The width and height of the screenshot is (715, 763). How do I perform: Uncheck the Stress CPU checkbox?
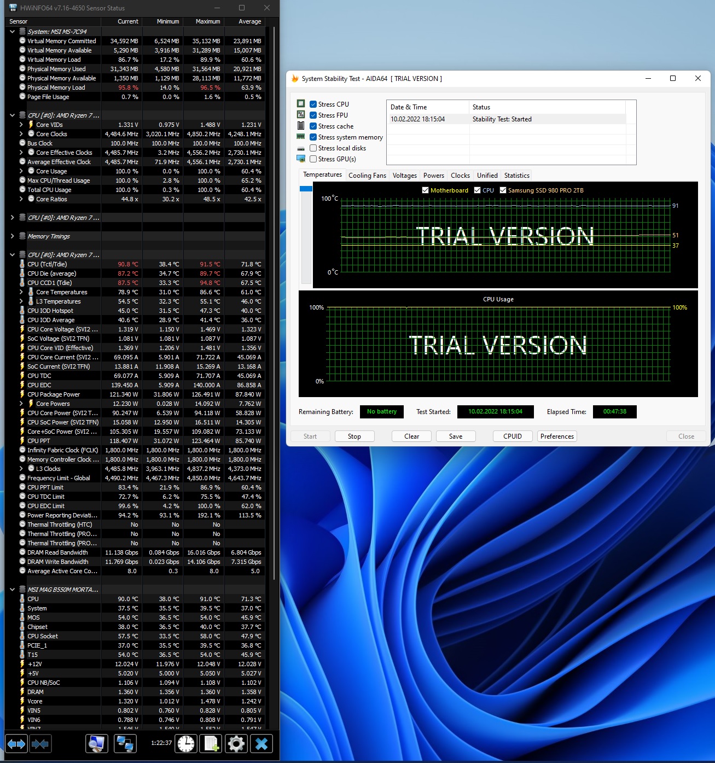tap(313, 104)
